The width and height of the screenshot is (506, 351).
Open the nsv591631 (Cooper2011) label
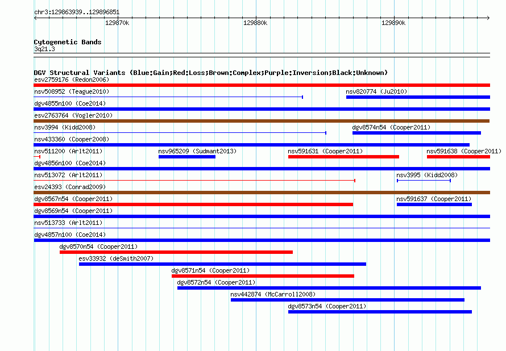click(325, 151)
